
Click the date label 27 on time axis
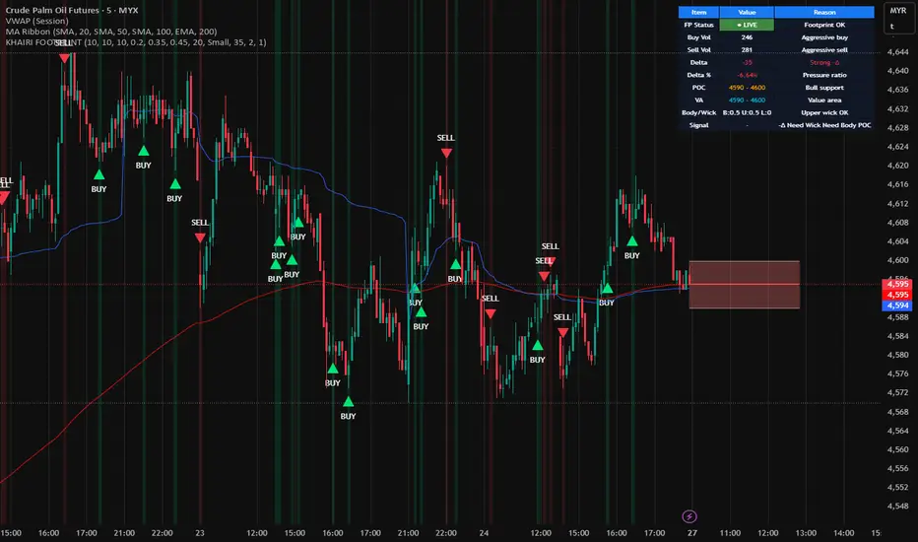click(x=692, y=532)
